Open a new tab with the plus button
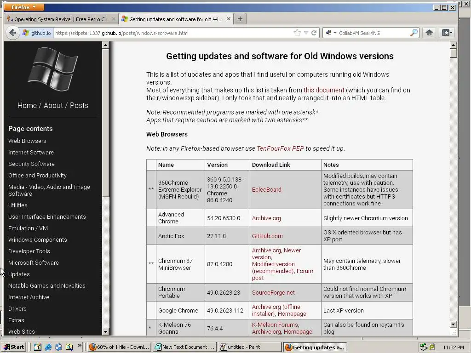 coord(240,19)
